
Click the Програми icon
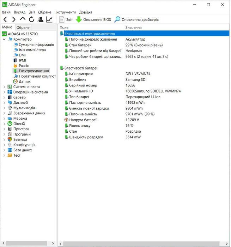pyautogui.click(x=10, y=134)
